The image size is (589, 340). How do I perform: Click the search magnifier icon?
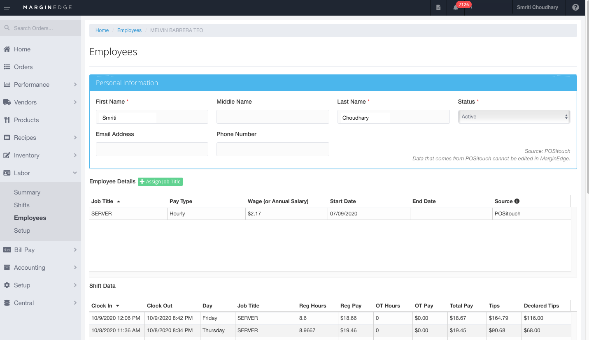coord(7,28)
